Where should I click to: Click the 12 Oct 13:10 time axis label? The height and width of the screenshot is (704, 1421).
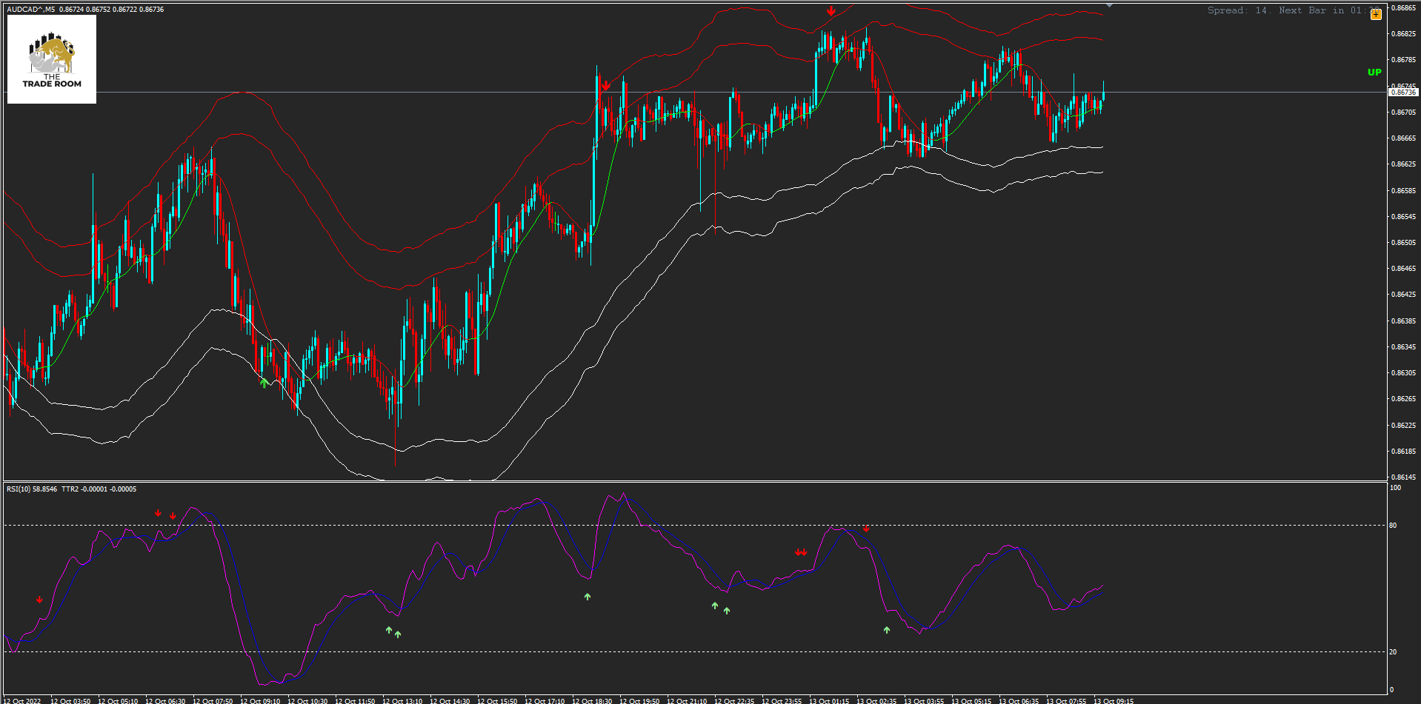[x=402, y=700]
